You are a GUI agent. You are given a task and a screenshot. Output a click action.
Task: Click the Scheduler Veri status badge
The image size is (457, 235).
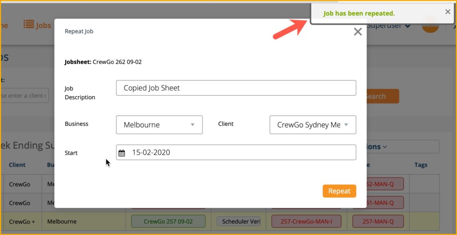[x=238, y=221]
